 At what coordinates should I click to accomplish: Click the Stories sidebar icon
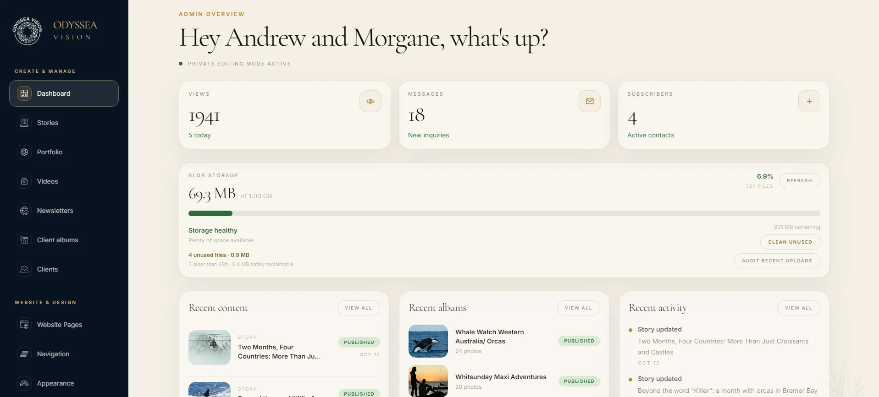(x=25, y=123)
